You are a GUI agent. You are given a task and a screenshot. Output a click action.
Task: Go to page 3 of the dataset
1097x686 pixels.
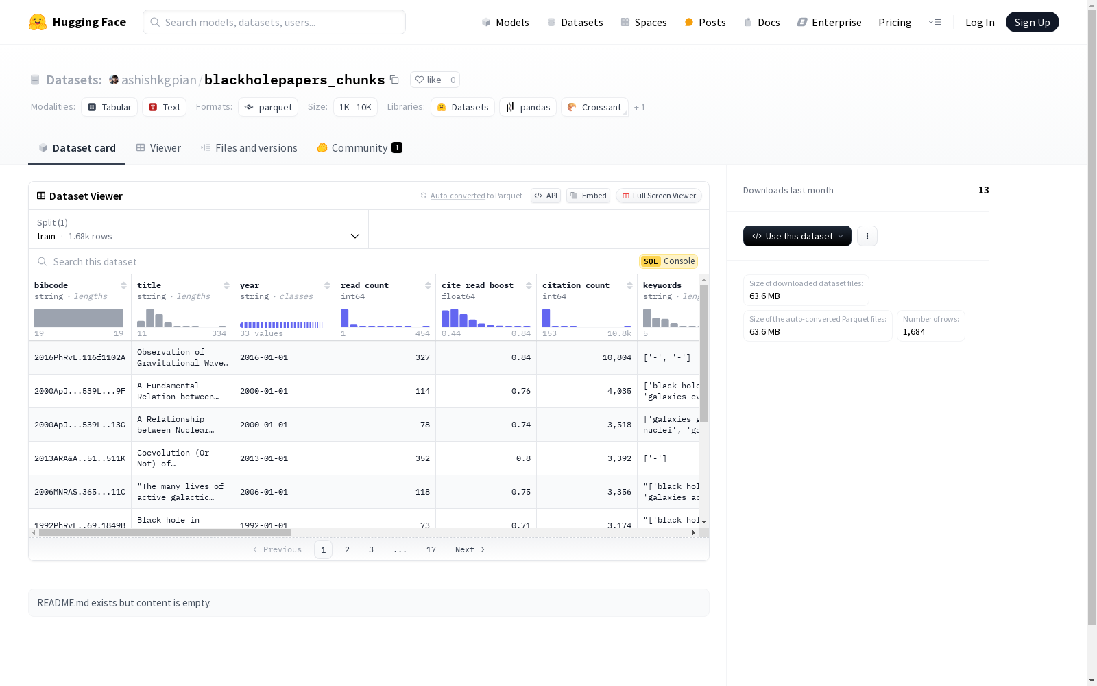(371, 549)
